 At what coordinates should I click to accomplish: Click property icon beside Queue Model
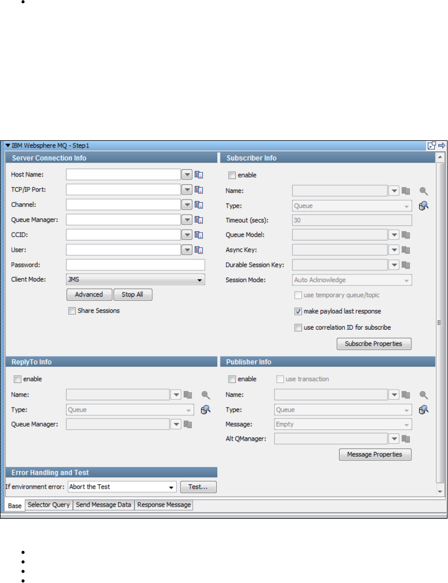click(x=406, y=235)
